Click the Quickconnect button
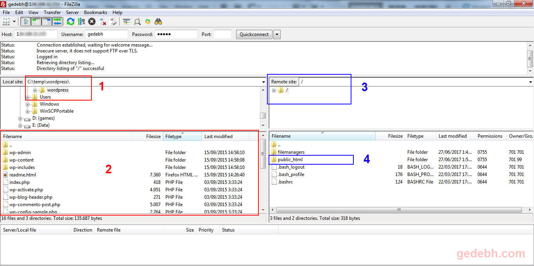Screen dimensions: 534x266 (254, 34)
